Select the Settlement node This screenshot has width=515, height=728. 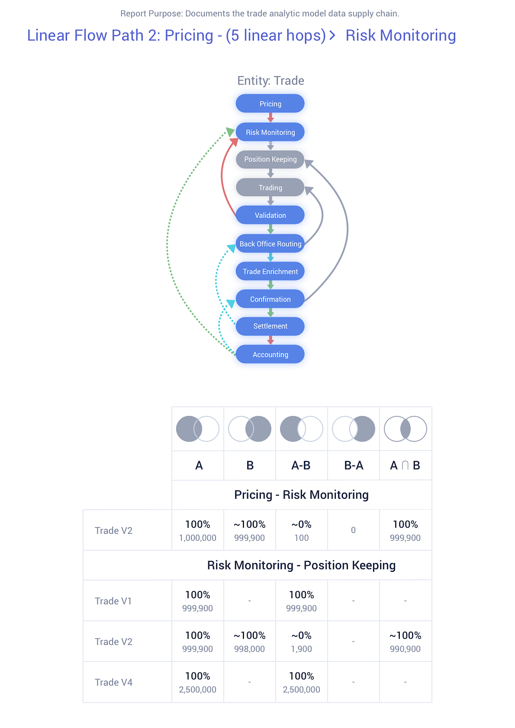point(270,326)
